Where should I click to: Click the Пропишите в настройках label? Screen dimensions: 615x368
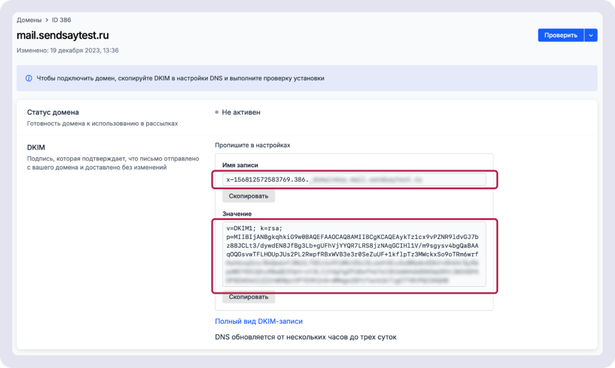(x=253, y=146)
